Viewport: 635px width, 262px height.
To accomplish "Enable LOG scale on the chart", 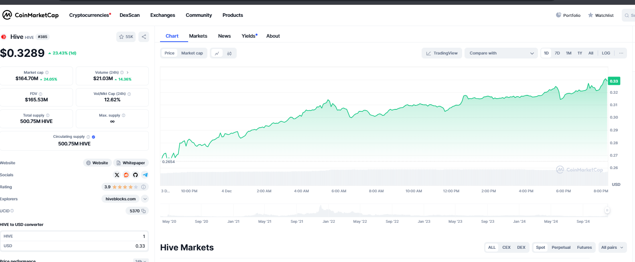I will tap(606, 53).
